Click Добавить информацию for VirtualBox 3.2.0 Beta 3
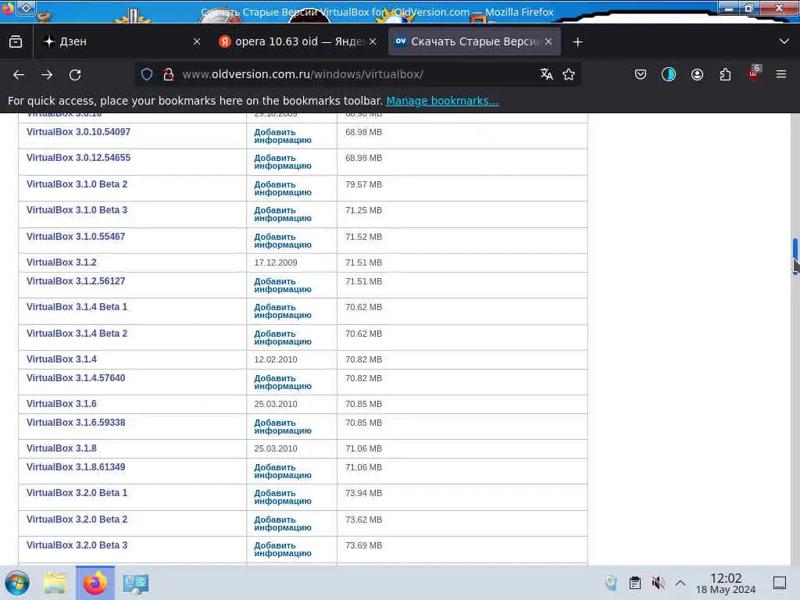This screenshot has height=600, width=800. tap(283, 549)
